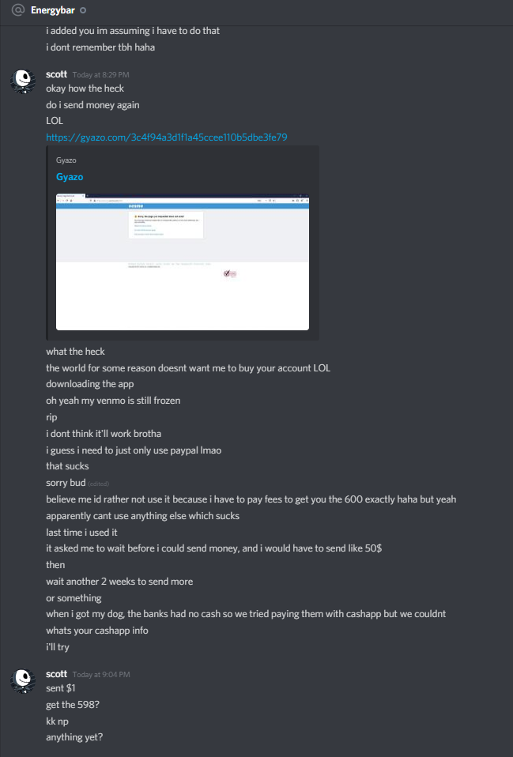513x757 pixels.
Task: Click the Today at 9:04 PM timestamp
Action: click(x=101, y=675)
